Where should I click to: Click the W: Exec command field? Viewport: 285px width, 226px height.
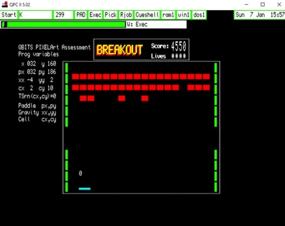click(x=156, y=24)
